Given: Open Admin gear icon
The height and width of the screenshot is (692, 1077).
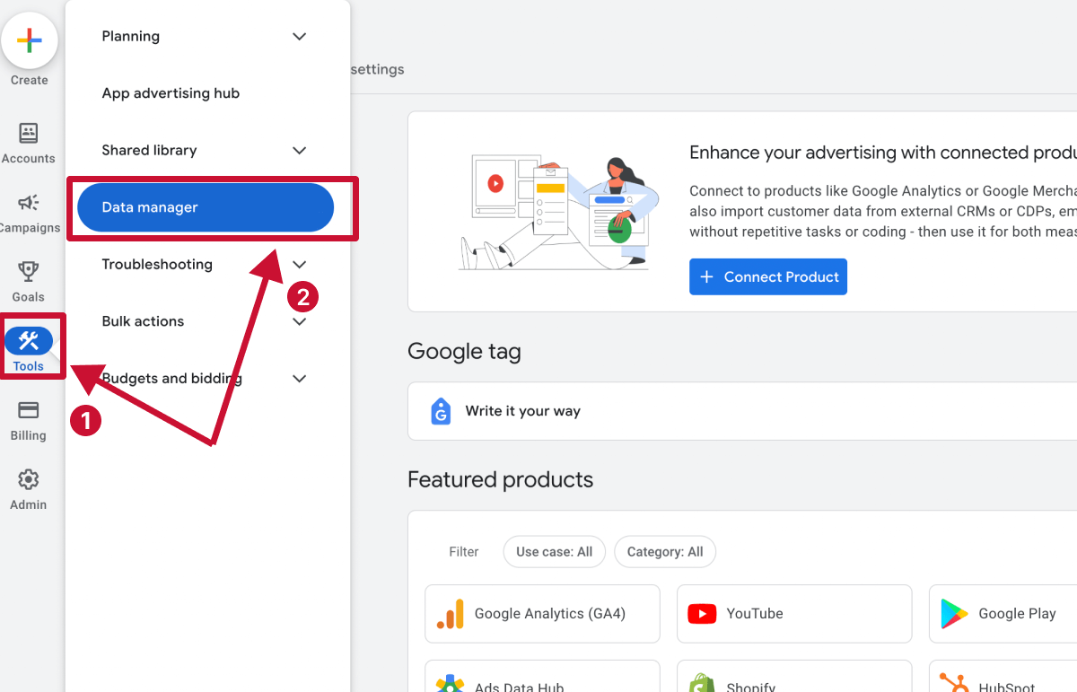Looking at the screenshot, I should [x=29, y=479].
